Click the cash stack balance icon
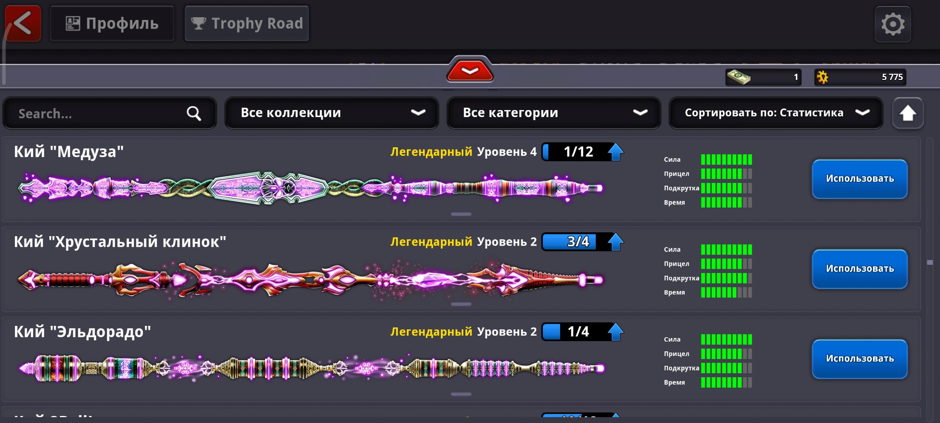Image resolution: width=940 pixels, height=423 pixels. [738, 77]
